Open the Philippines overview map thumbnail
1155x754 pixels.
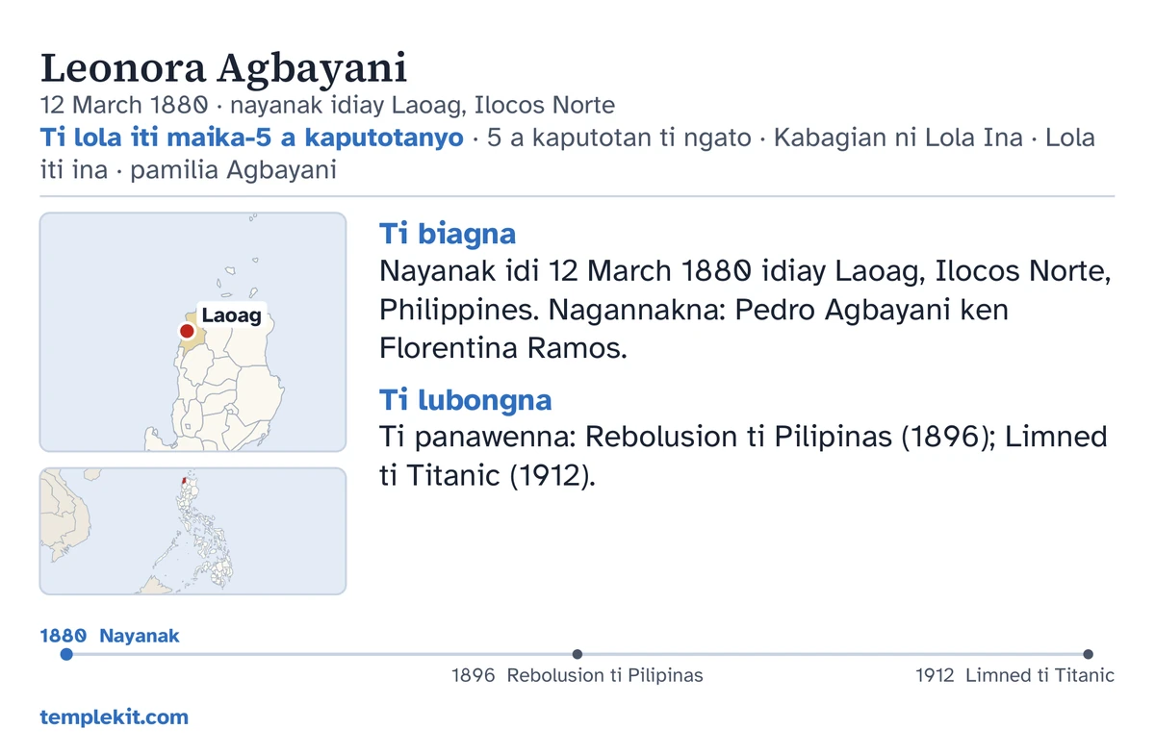[x=192, y=531]
